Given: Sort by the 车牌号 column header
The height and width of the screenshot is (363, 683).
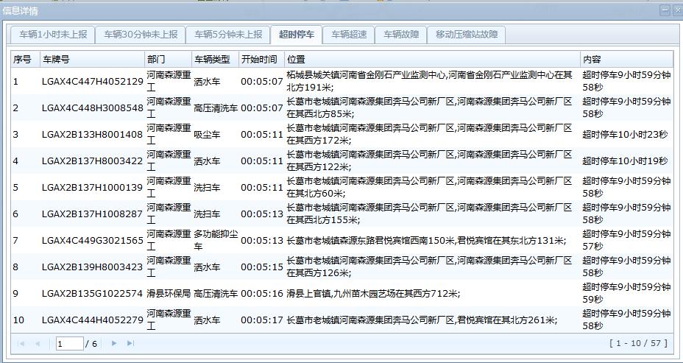Looking at the screenshot, I should (92, 59).
